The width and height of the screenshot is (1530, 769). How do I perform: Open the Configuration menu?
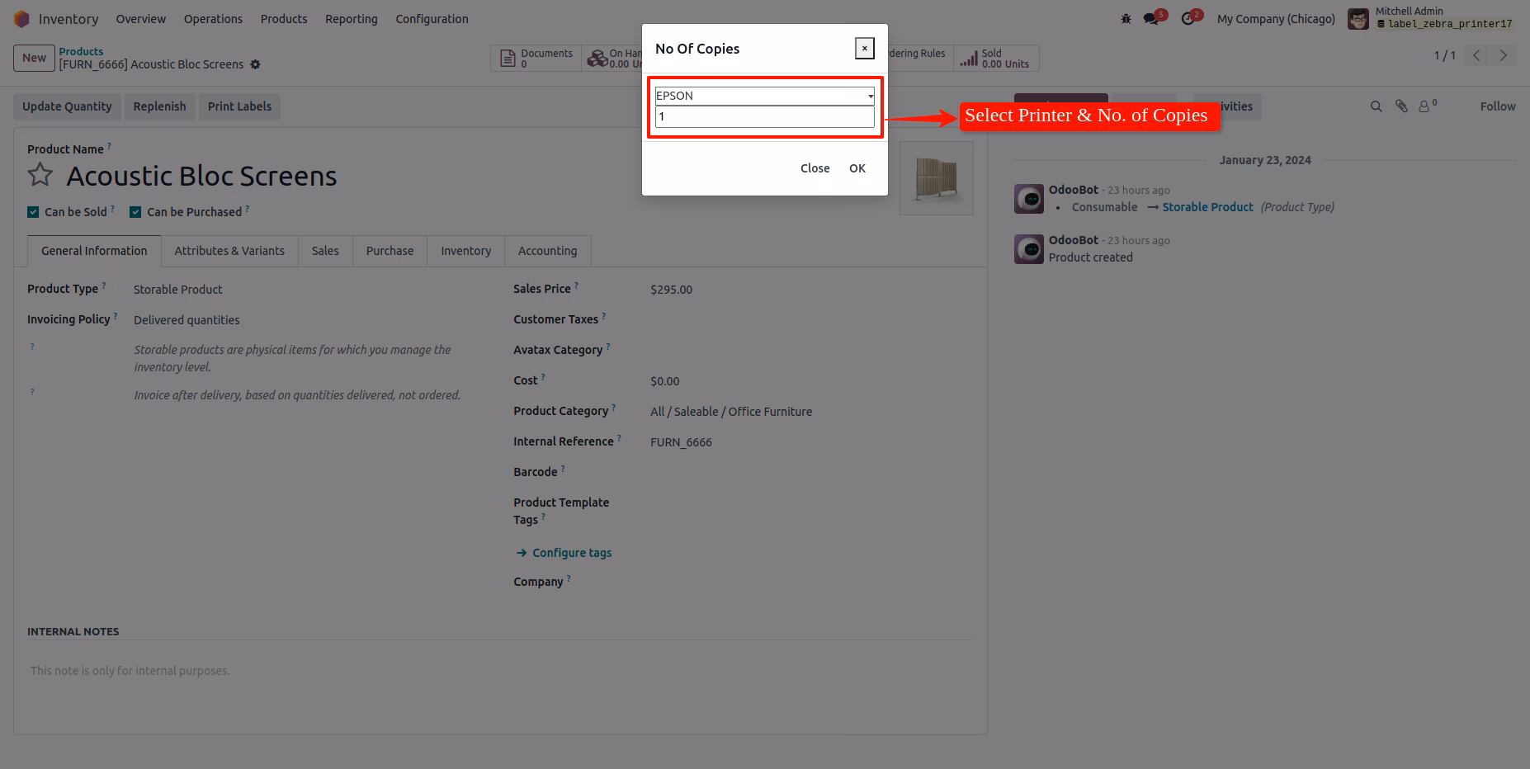(432, 18)
